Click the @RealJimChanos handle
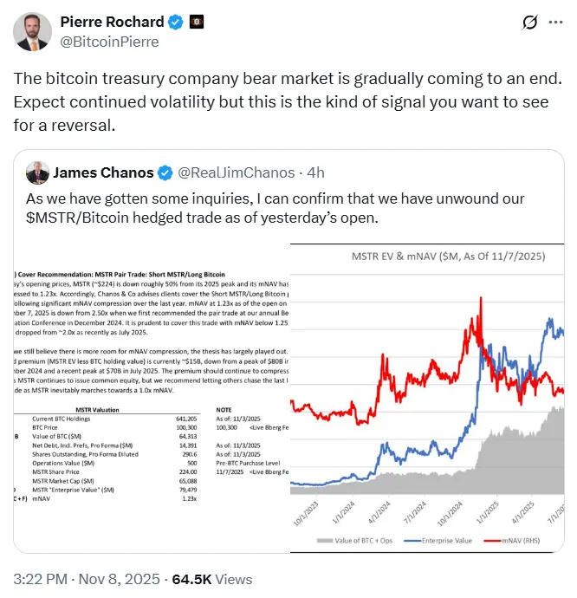This screenshot has height=598, width=577. (x=231, y=173)
